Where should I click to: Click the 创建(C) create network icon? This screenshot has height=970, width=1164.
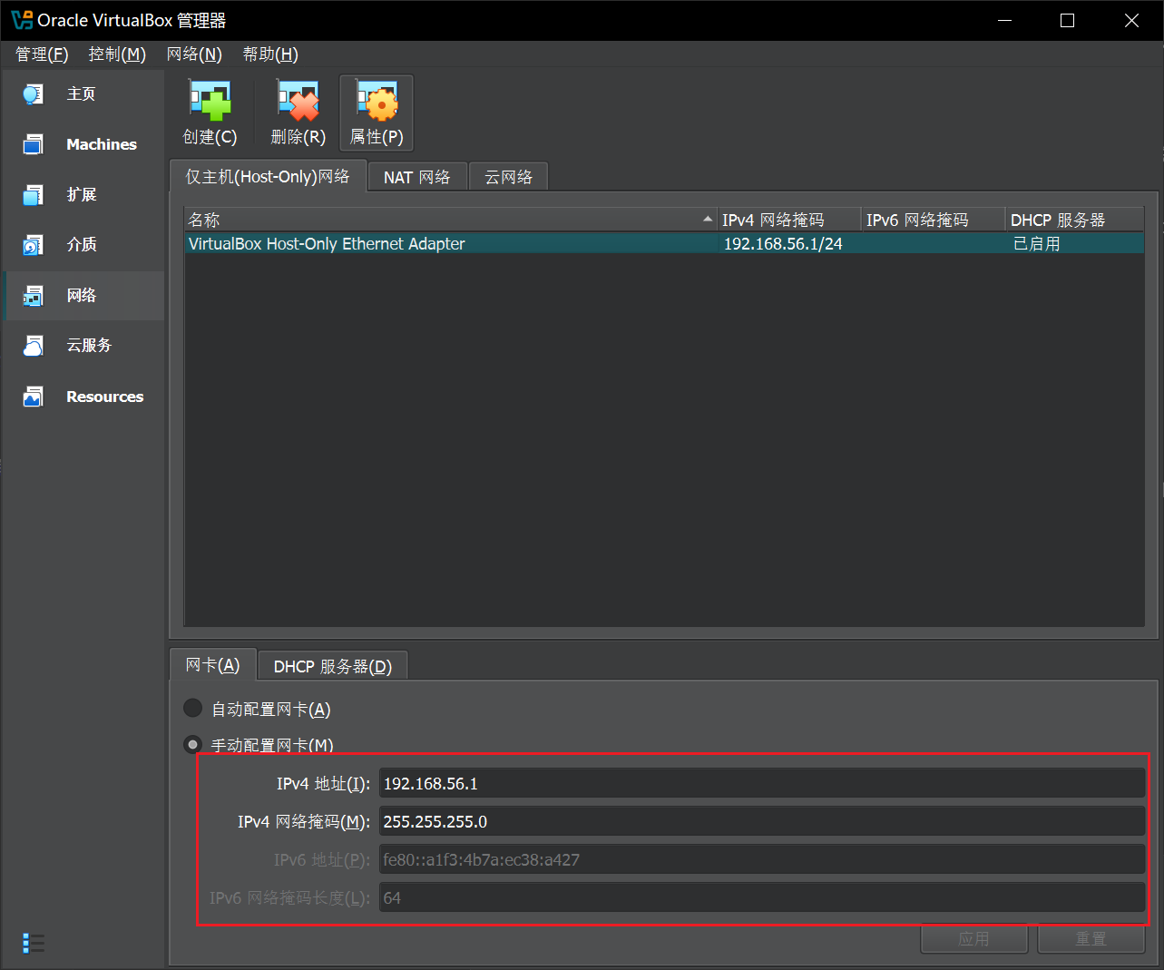(210, 113)
